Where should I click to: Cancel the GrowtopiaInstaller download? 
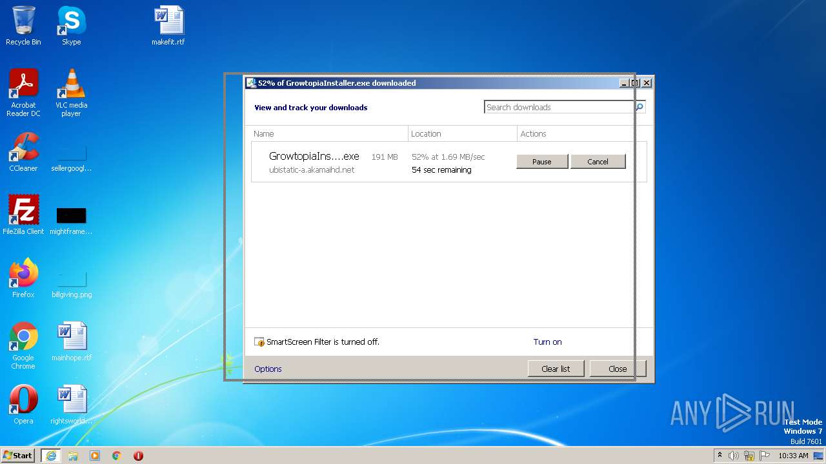tap(598, 162)
